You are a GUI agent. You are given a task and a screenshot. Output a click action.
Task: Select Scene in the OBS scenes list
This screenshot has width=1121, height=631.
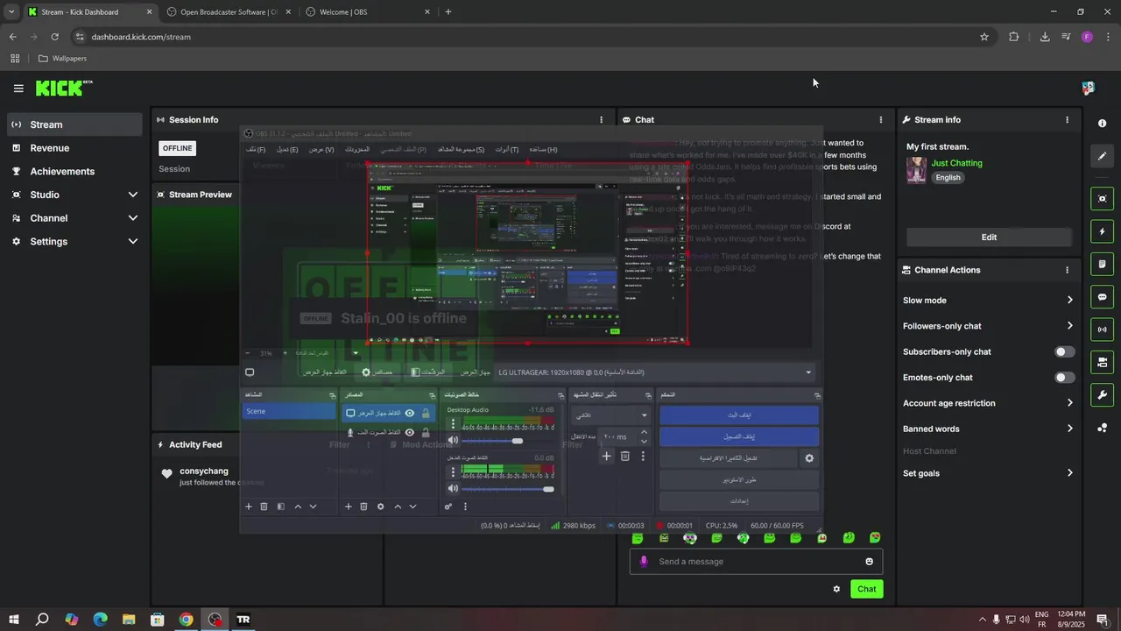coord(288,411)
